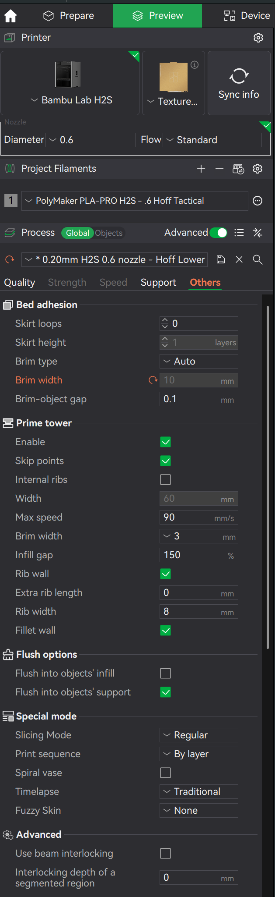Screen dimensions: 275x897
Task: Remove a filament with minus icon
Action: tap(219, 169)
